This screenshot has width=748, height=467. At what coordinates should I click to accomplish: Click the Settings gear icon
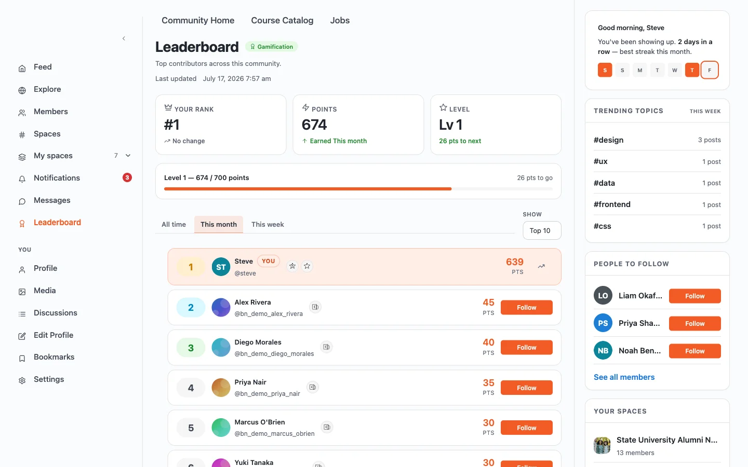[22, 380]
